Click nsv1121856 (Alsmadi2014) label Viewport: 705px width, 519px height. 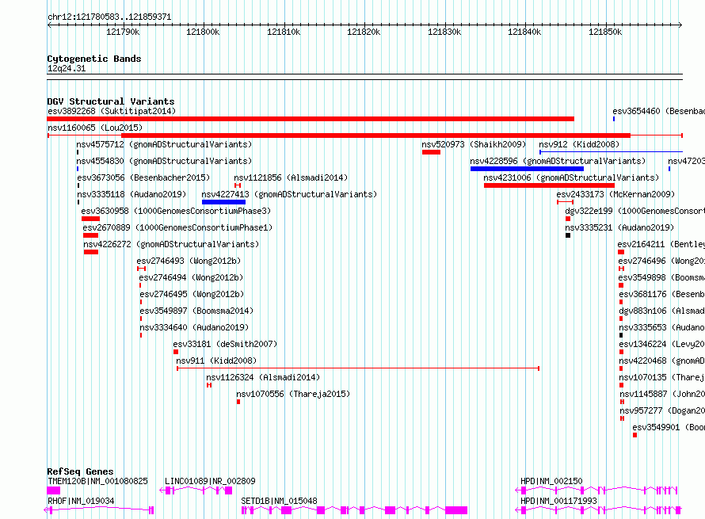[291, 177]
